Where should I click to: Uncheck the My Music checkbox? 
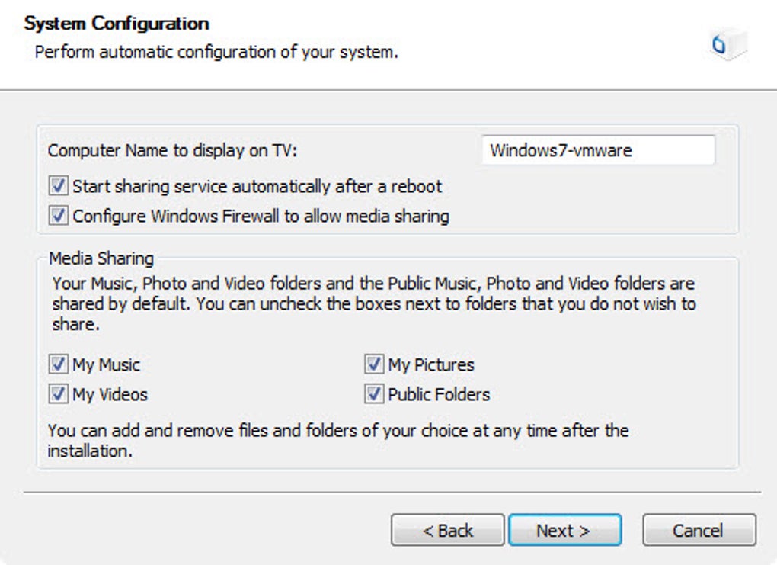[58, 364]
